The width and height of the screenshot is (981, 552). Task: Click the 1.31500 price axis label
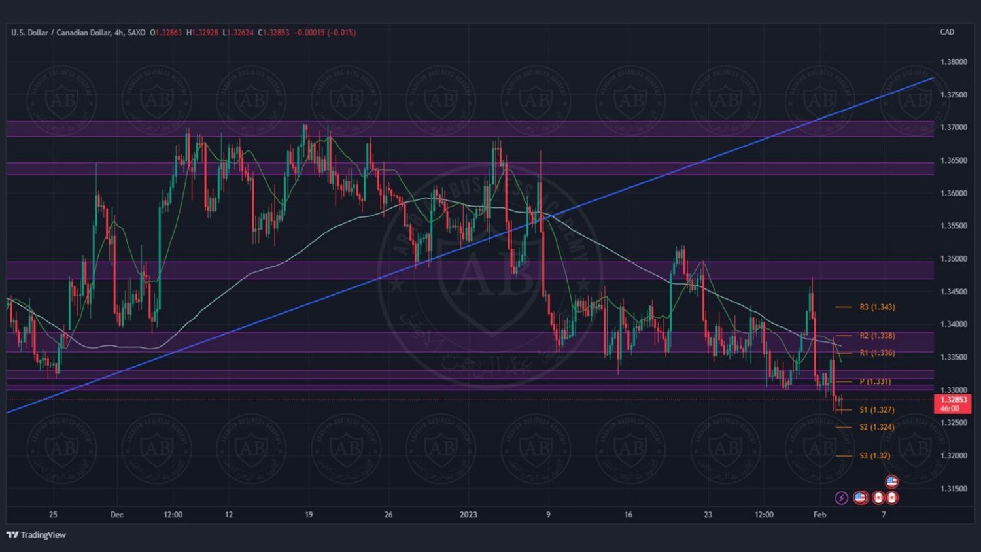tap(954, 489)
